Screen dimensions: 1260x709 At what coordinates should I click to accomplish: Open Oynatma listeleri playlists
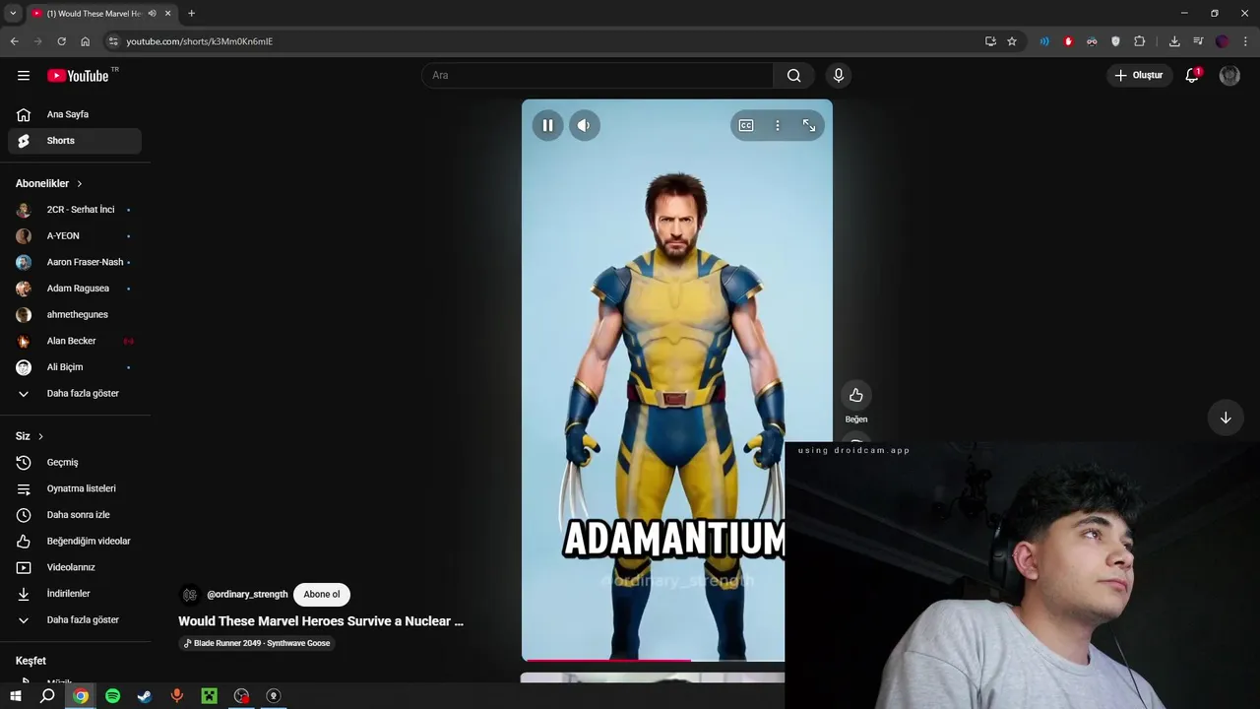point(75,488)
